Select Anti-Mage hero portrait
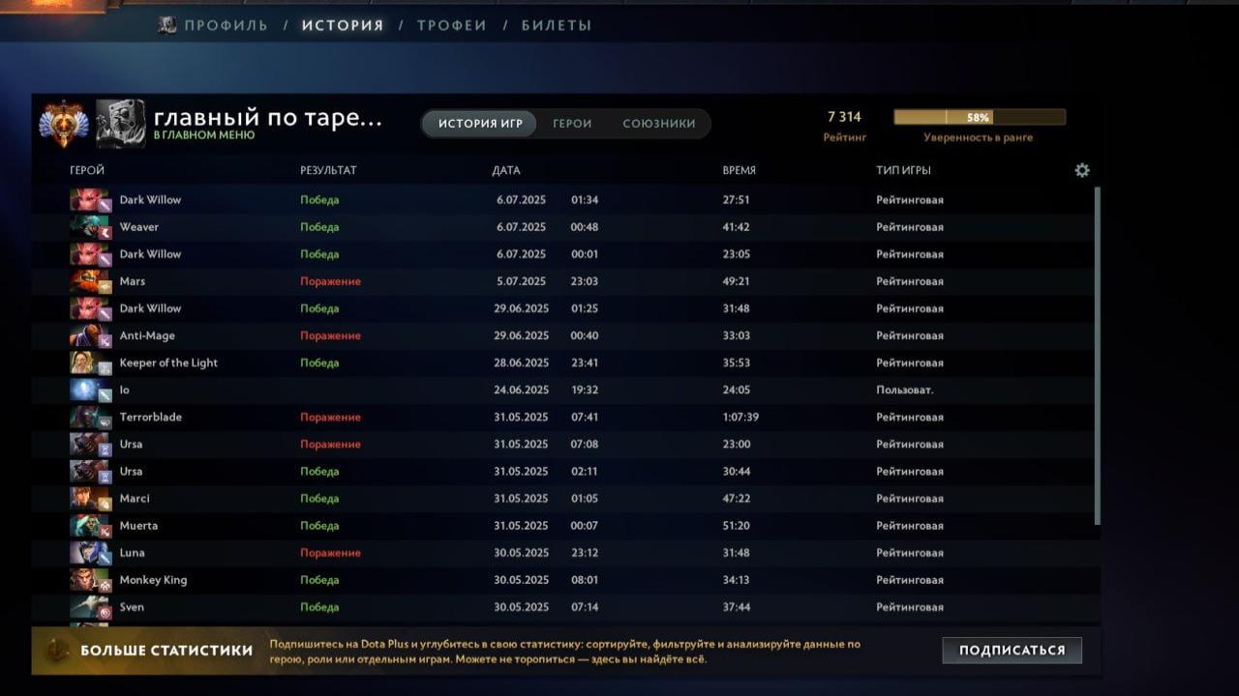Viewport: 1239px width, 696px height. [91, 335]
